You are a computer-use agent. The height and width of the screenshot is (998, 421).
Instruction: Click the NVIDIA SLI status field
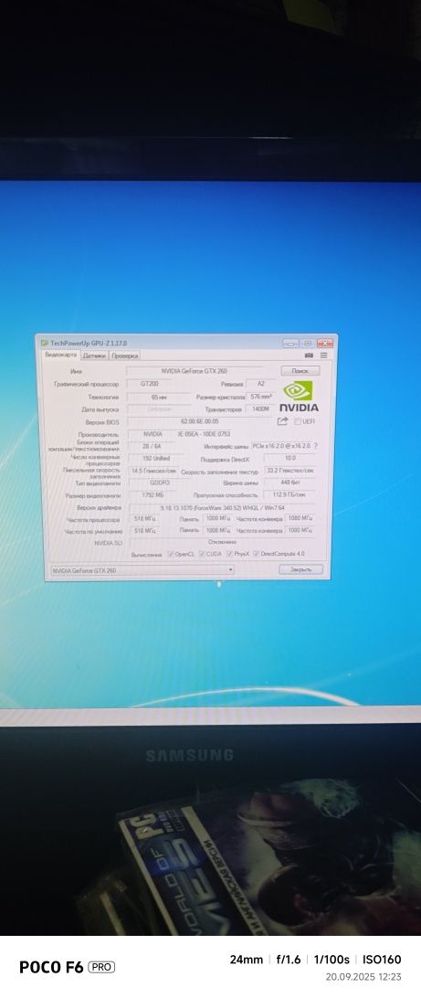[223, 542]
